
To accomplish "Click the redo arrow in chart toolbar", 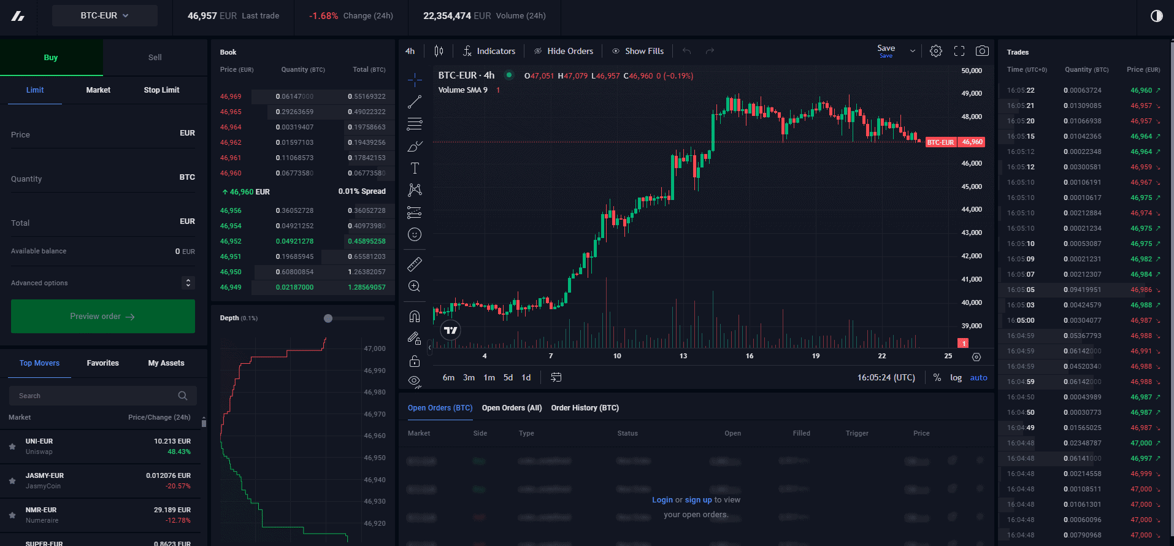I will (710, 51).
